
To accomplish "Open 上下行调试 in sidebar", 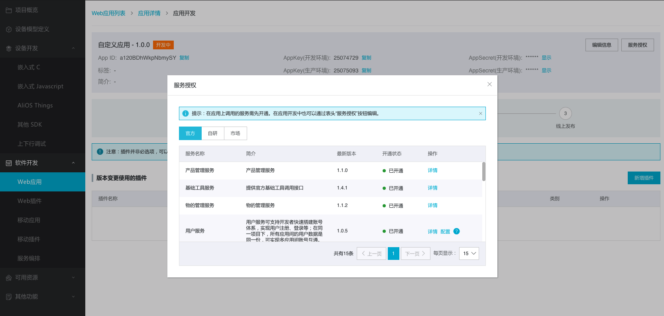I will coord(43,144).
